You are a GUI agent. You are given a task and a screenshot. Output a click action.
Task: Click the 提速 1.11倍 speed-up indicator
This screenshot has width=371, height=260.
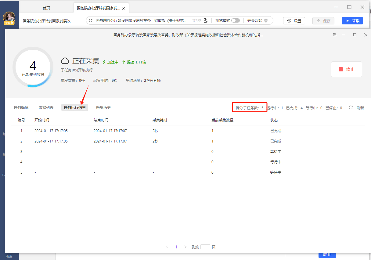[134, 62]
